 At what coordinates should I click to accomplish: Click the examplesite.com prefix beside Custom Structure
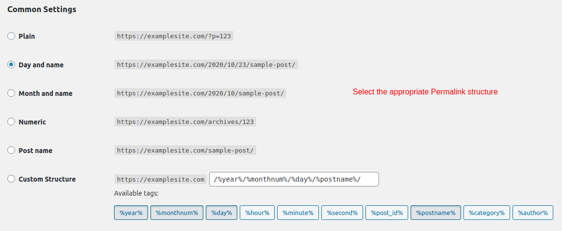tap(161, 179)
